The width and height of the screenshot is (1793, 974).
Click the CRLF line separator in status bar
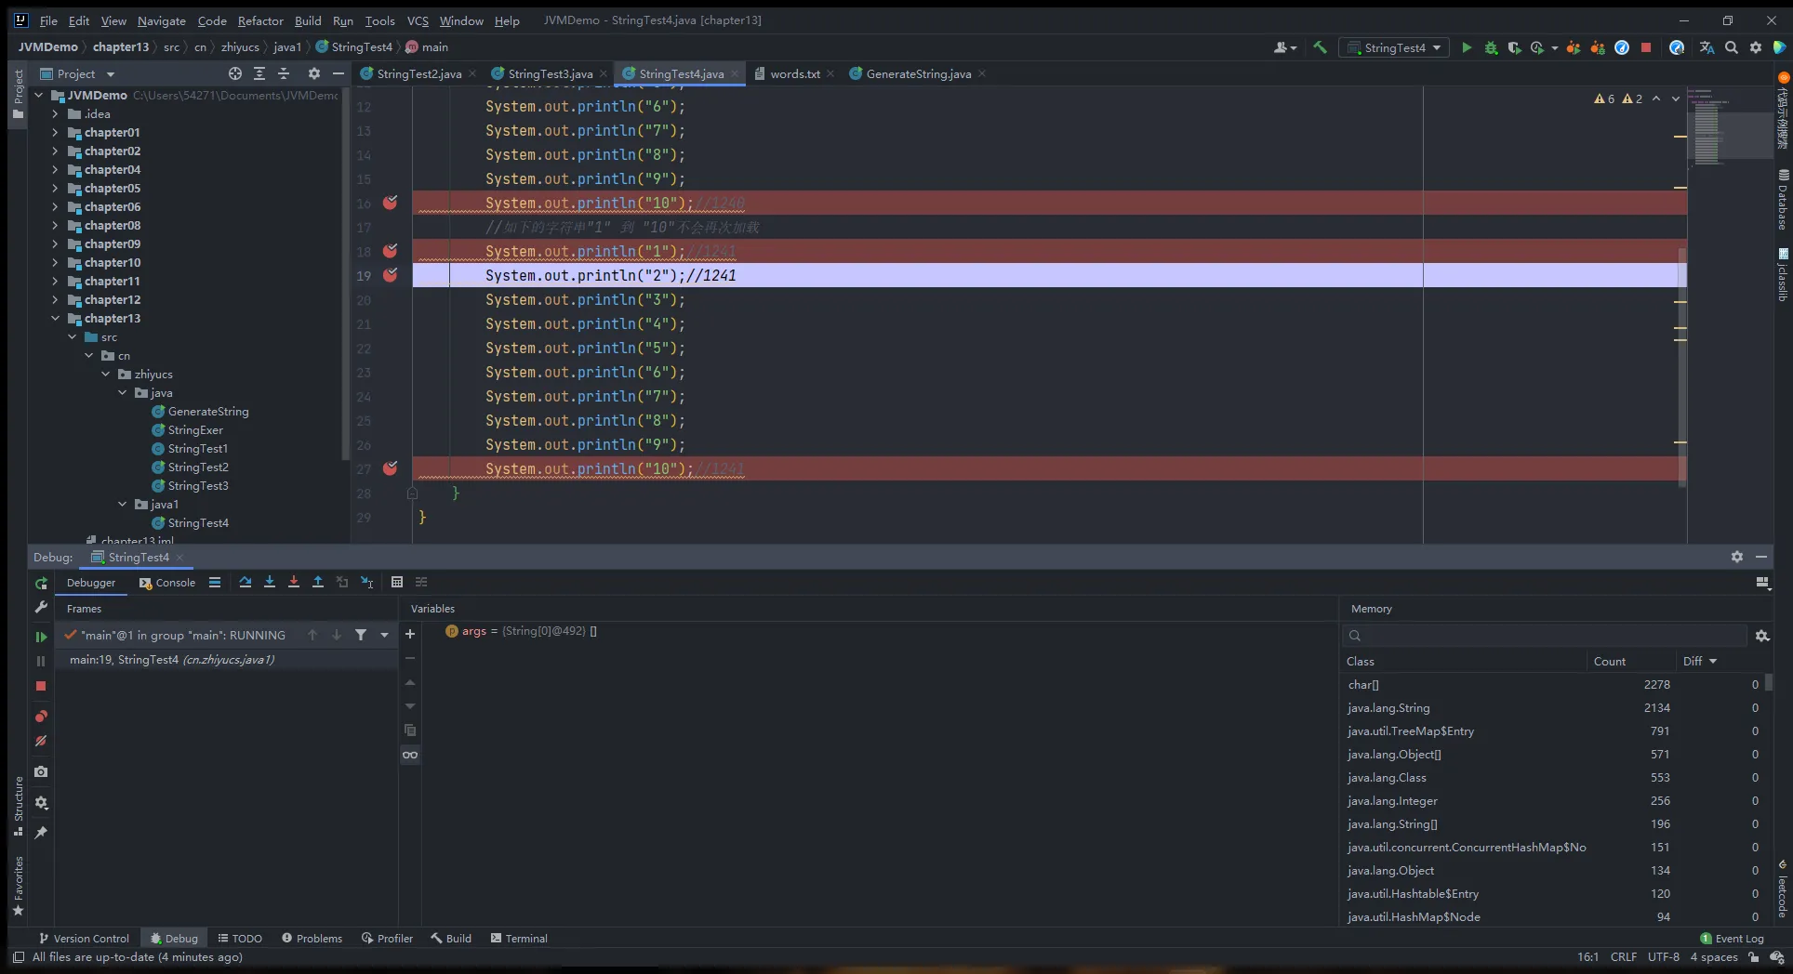click(1623, 956)
